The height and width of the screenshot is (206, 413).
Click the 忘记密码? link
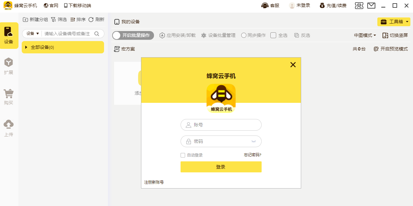tap(253, 155)
